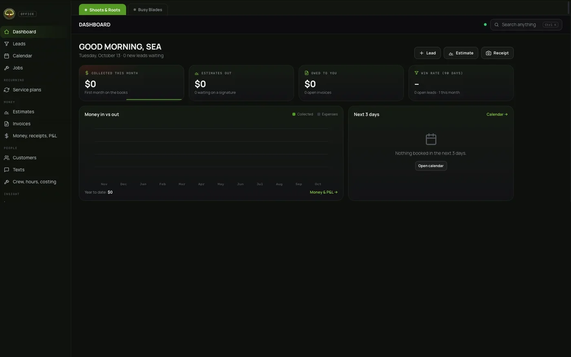
Task: Click the Receipt button
Action: point(497,53)
